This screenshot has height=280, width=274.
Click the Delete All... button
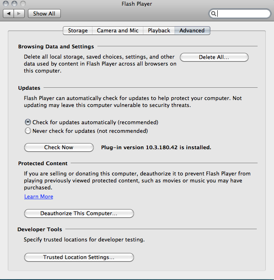pos(214,57)
